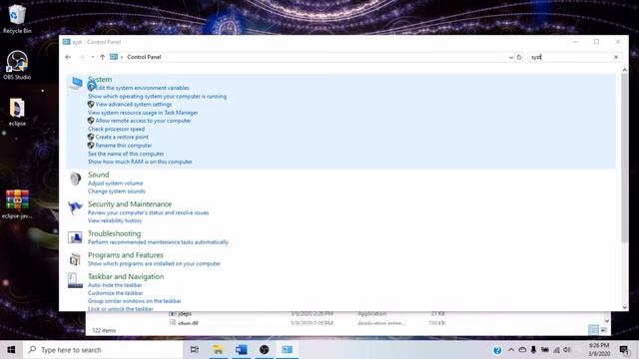This screenshot has width=639, height=359.
Task: Open the Sound speaker icon
Action: point(76,179)
